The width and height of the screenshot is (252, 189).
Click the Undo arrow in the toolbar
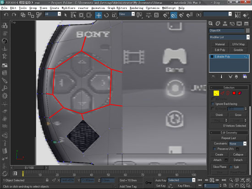[x=6, y=15]
